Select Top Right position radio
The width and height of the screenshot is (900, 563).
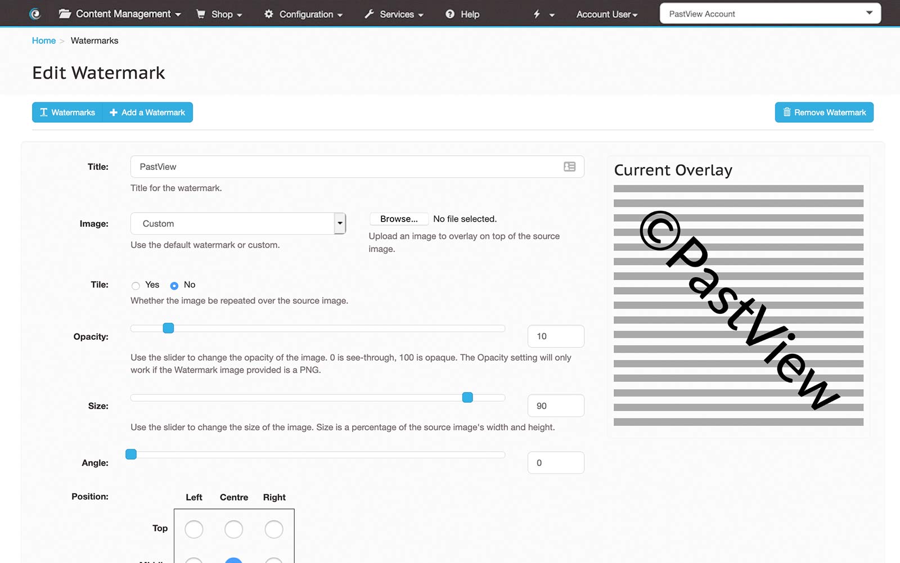coord(274,529)
